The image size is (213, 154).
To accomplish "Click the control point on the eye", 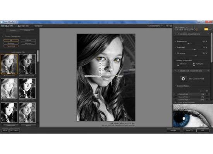I will tap(99, 59).
